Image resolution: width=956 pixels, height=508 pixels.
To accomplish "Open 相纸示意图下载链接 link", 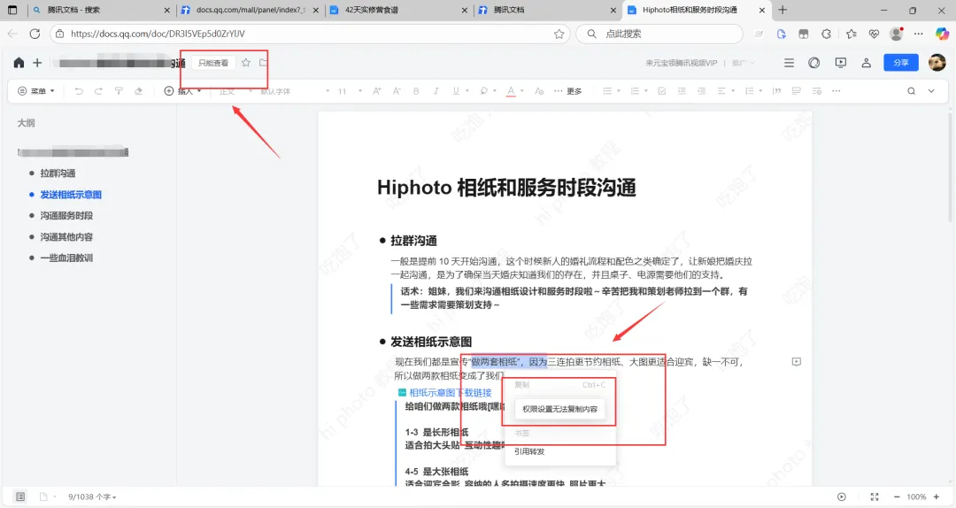I will (450, 393).
